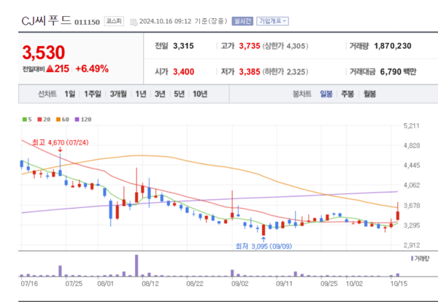Image resolution: width=438 pixels, height=302 pixels.
Task: Click the +6.49% change rate
Action: (92, 69)
